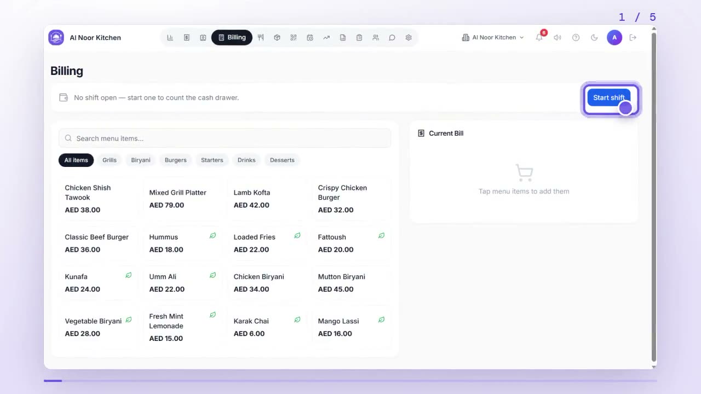Filter by Biryani category
Image resolution: width=701 pixels, height=394 pixels.
click(141, 160)
